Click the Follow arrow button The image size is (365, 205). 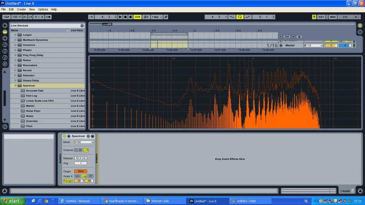(91, 17)
